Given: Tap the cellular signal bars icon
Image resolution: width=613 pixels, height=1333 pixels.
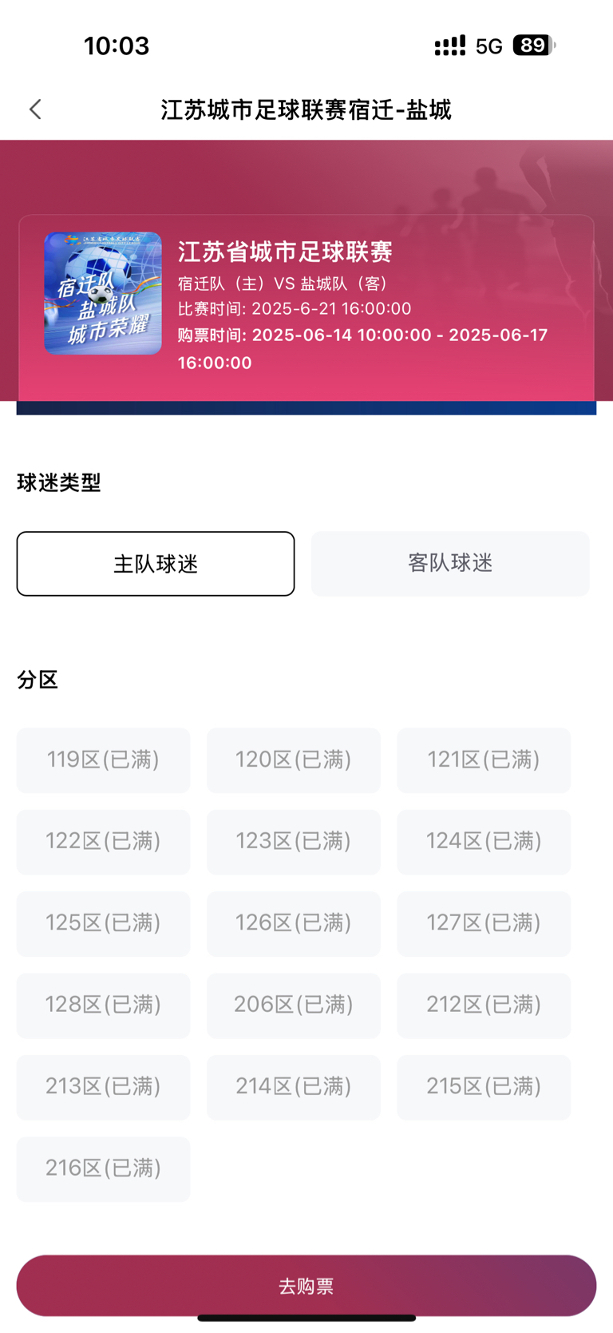Looking at the screenshot, I should pyautogui.click(x=450, y=46).
